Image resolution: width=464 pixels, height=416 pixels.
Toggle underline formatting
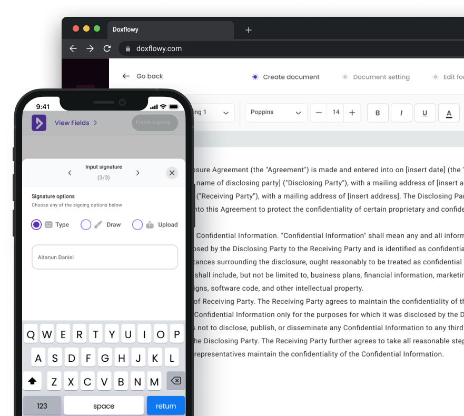click(x=425, y=113)
